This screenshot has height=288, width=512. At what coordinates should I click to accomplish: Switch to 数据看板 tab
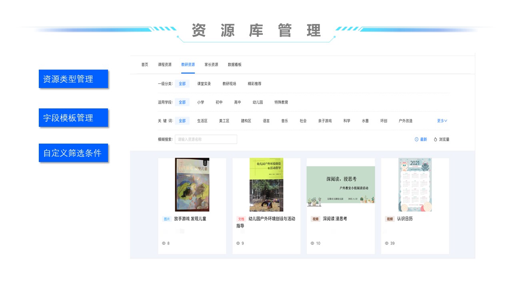234,64
